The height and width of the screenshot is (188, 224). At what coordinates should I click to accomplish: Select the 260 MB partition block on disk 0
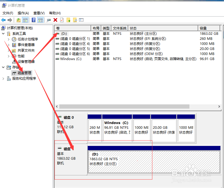[x=94, y=128]
